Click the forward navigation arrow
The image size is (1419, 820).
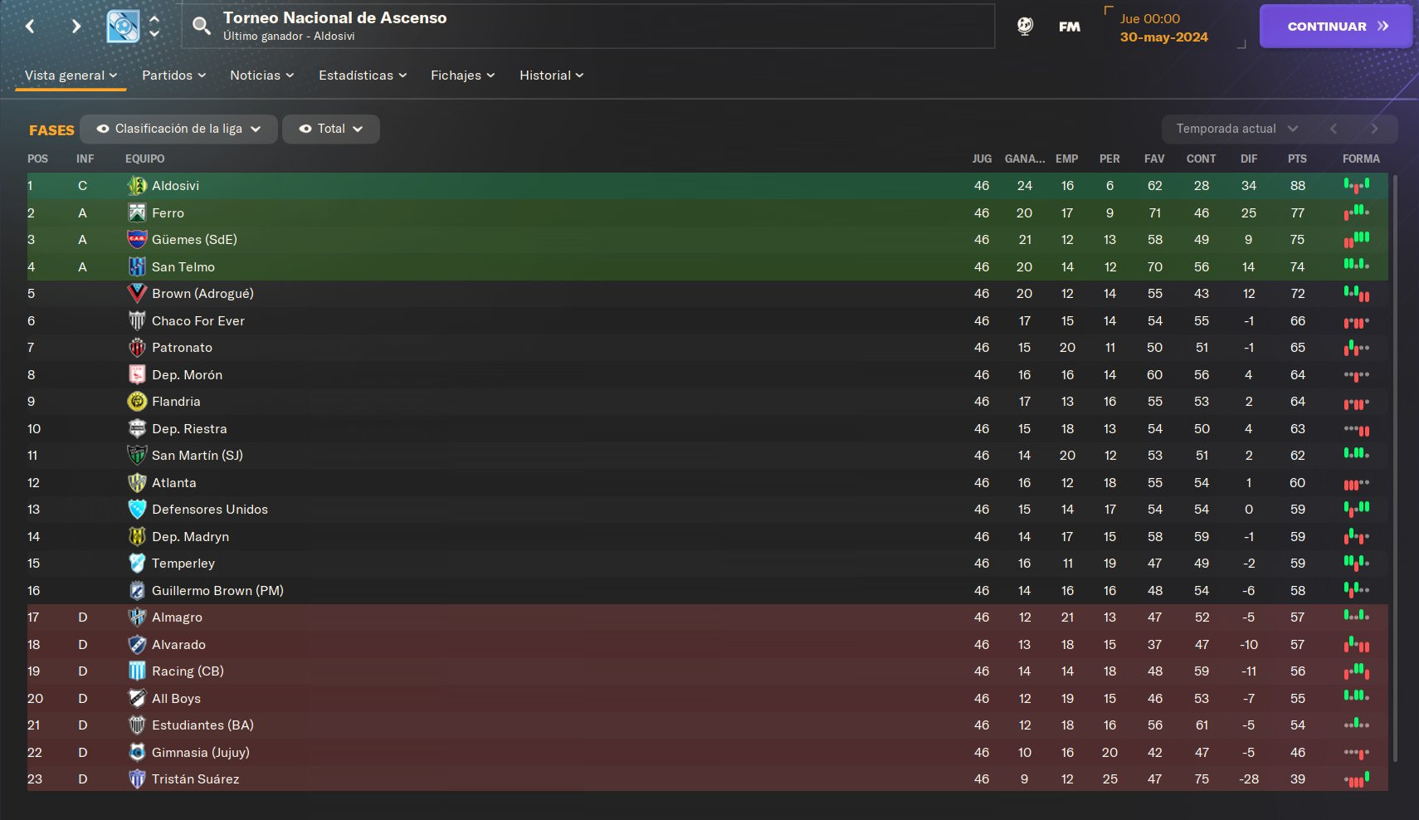pyautogui.click(x=76, y=27)
